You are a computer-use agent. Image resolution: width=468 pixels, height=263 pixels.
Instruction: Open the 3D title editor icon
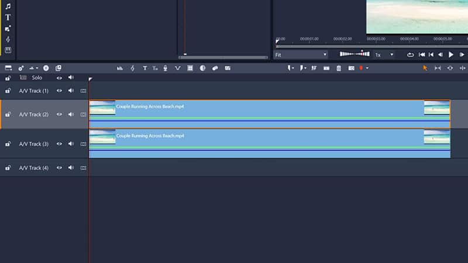(x=155, y=68)
